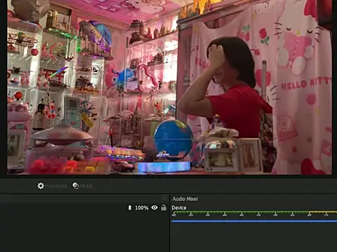337x252 pixels.
Task: Click the battery icon beside 100%
Action: [x=130, y=207]
